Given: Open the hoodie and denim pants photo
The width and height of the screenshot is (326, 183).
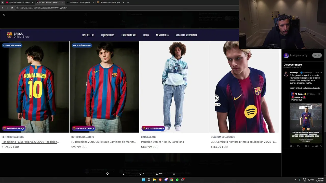Looking at the screenshot, I should point(174,87).
